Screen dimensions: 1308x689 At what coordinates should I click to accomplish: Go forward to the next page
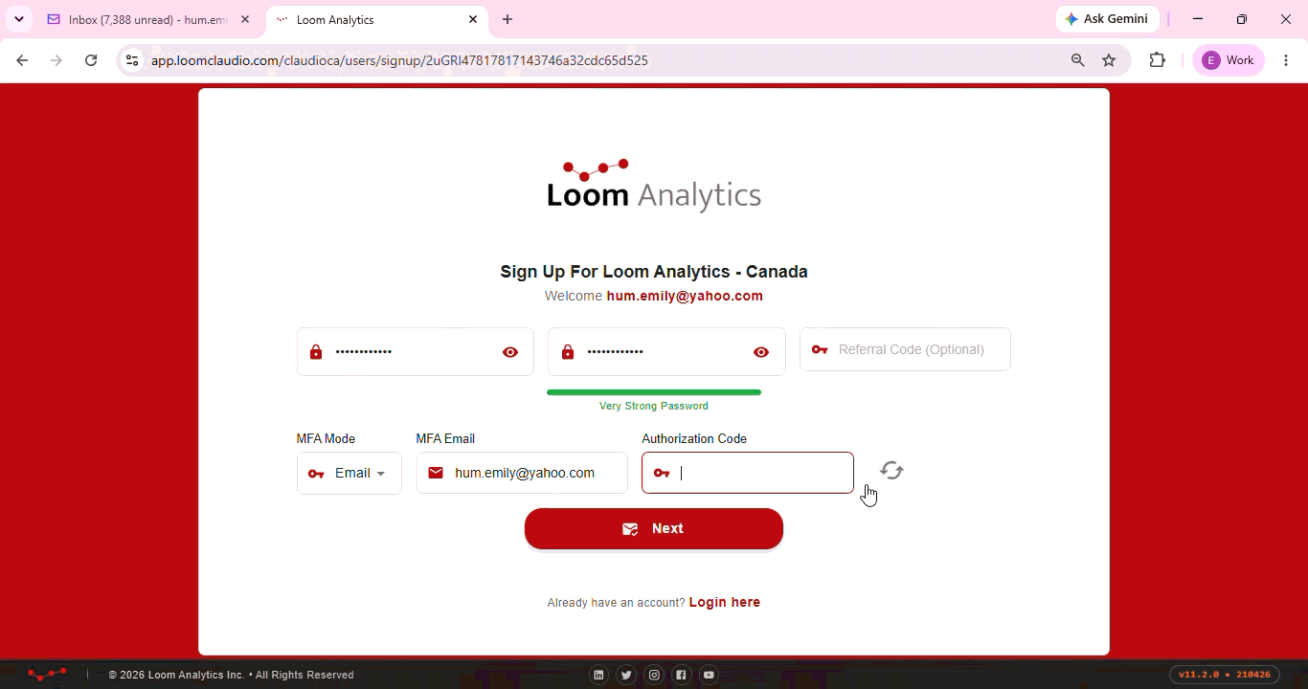click(x=56, y=60)
